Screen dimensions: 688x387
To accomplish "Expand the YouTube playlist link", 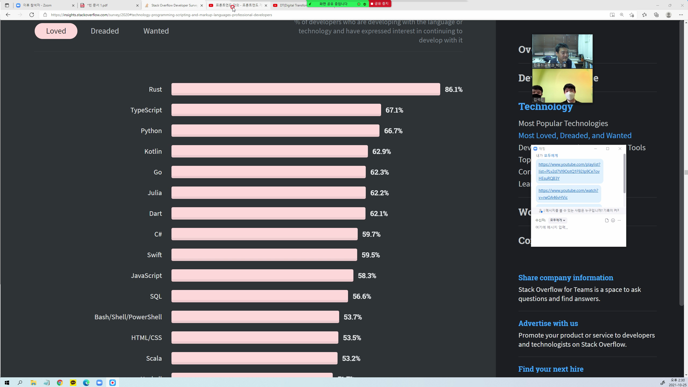I will pyautogui.click(x=569, y=171).
